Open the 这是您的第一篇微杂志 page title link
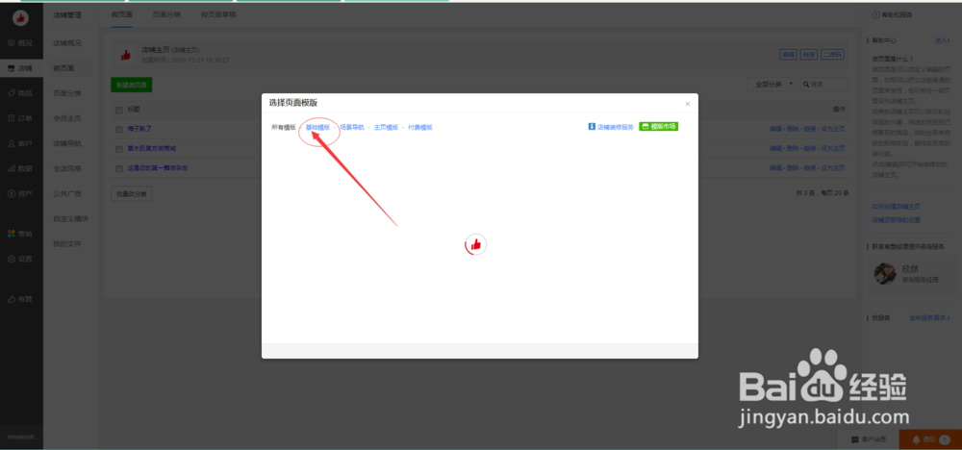This screenshot has width=962, height=450. [158, 168]
